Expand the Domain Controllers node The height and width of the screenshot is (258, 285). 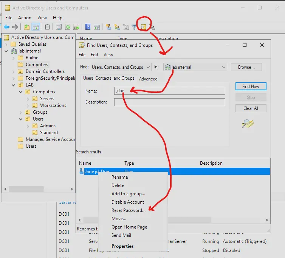click(14, 72)
